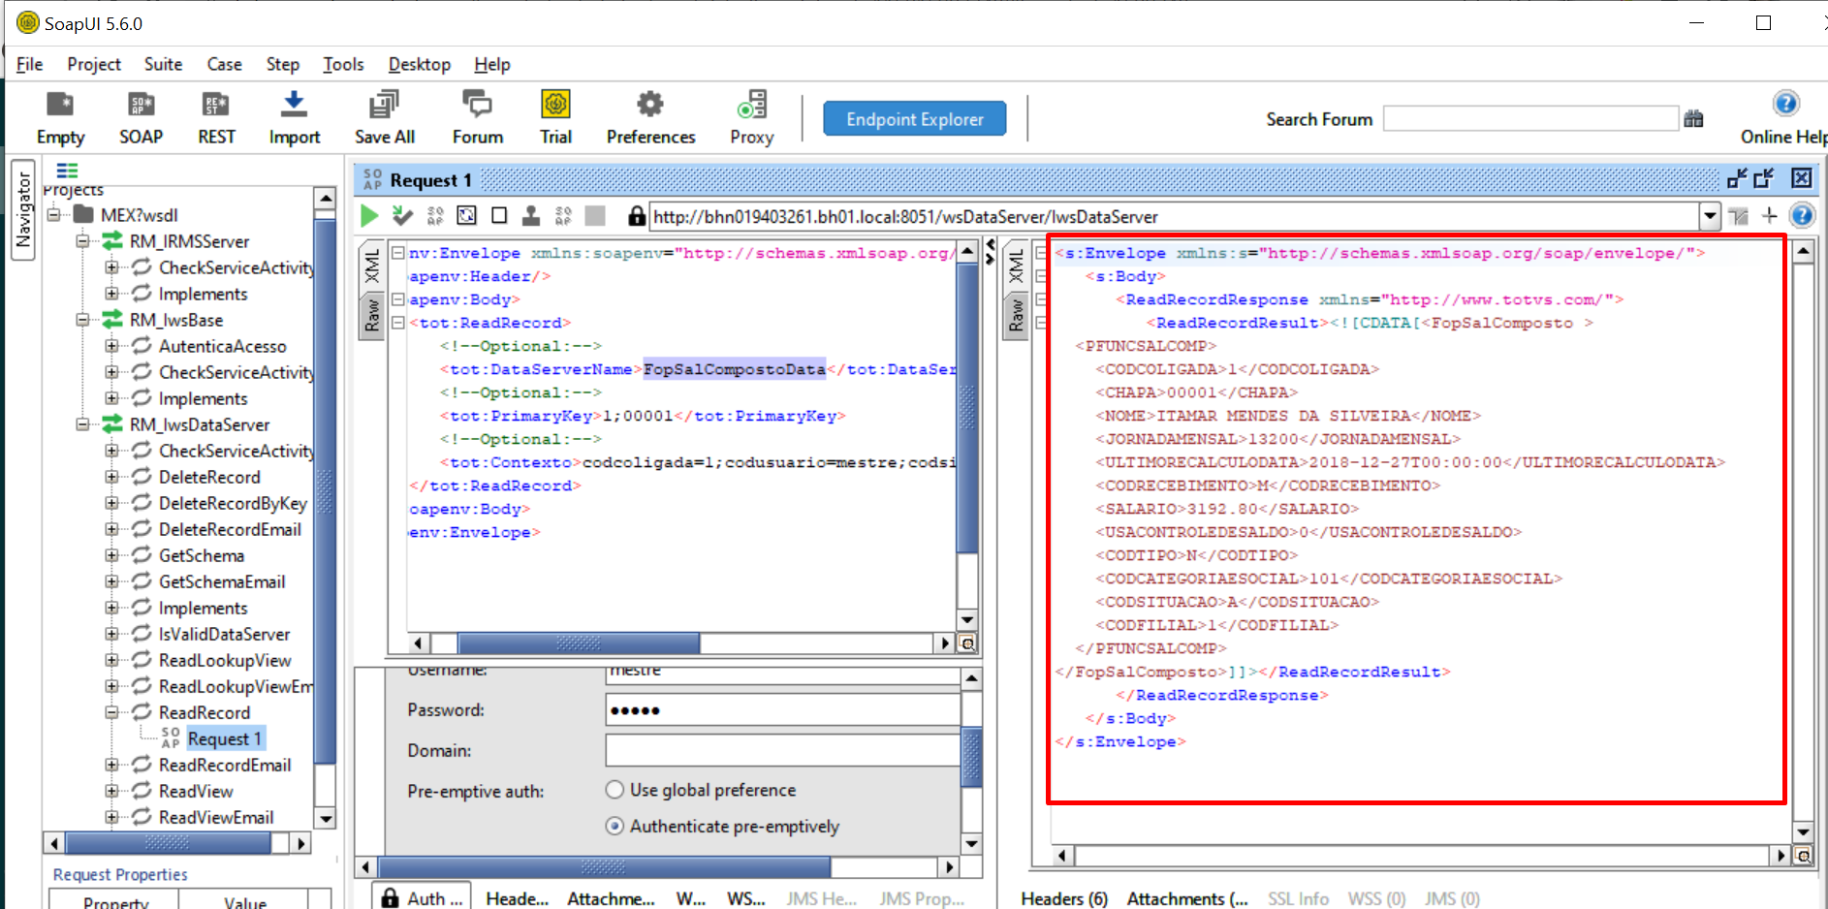Open the Project menu
The height and width of the screenshot is (909, 1828).
(94, 64)
